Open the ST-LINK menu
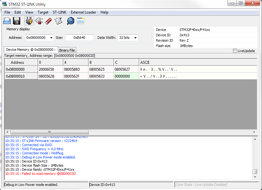Screen dimensions: 262x190 [59, 12]
